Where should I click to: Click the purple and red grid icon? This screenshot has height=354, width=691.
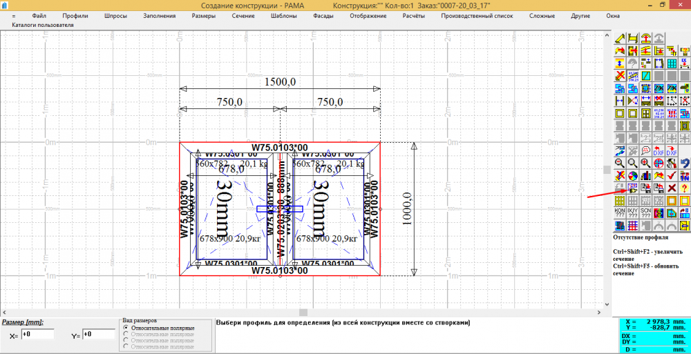tap(633, 225)
